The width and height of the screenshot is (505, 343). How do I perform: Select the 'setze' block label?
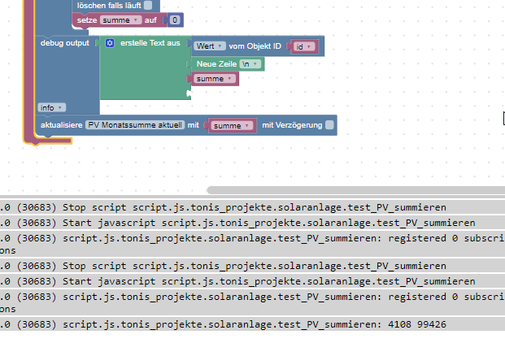point(87,20)
